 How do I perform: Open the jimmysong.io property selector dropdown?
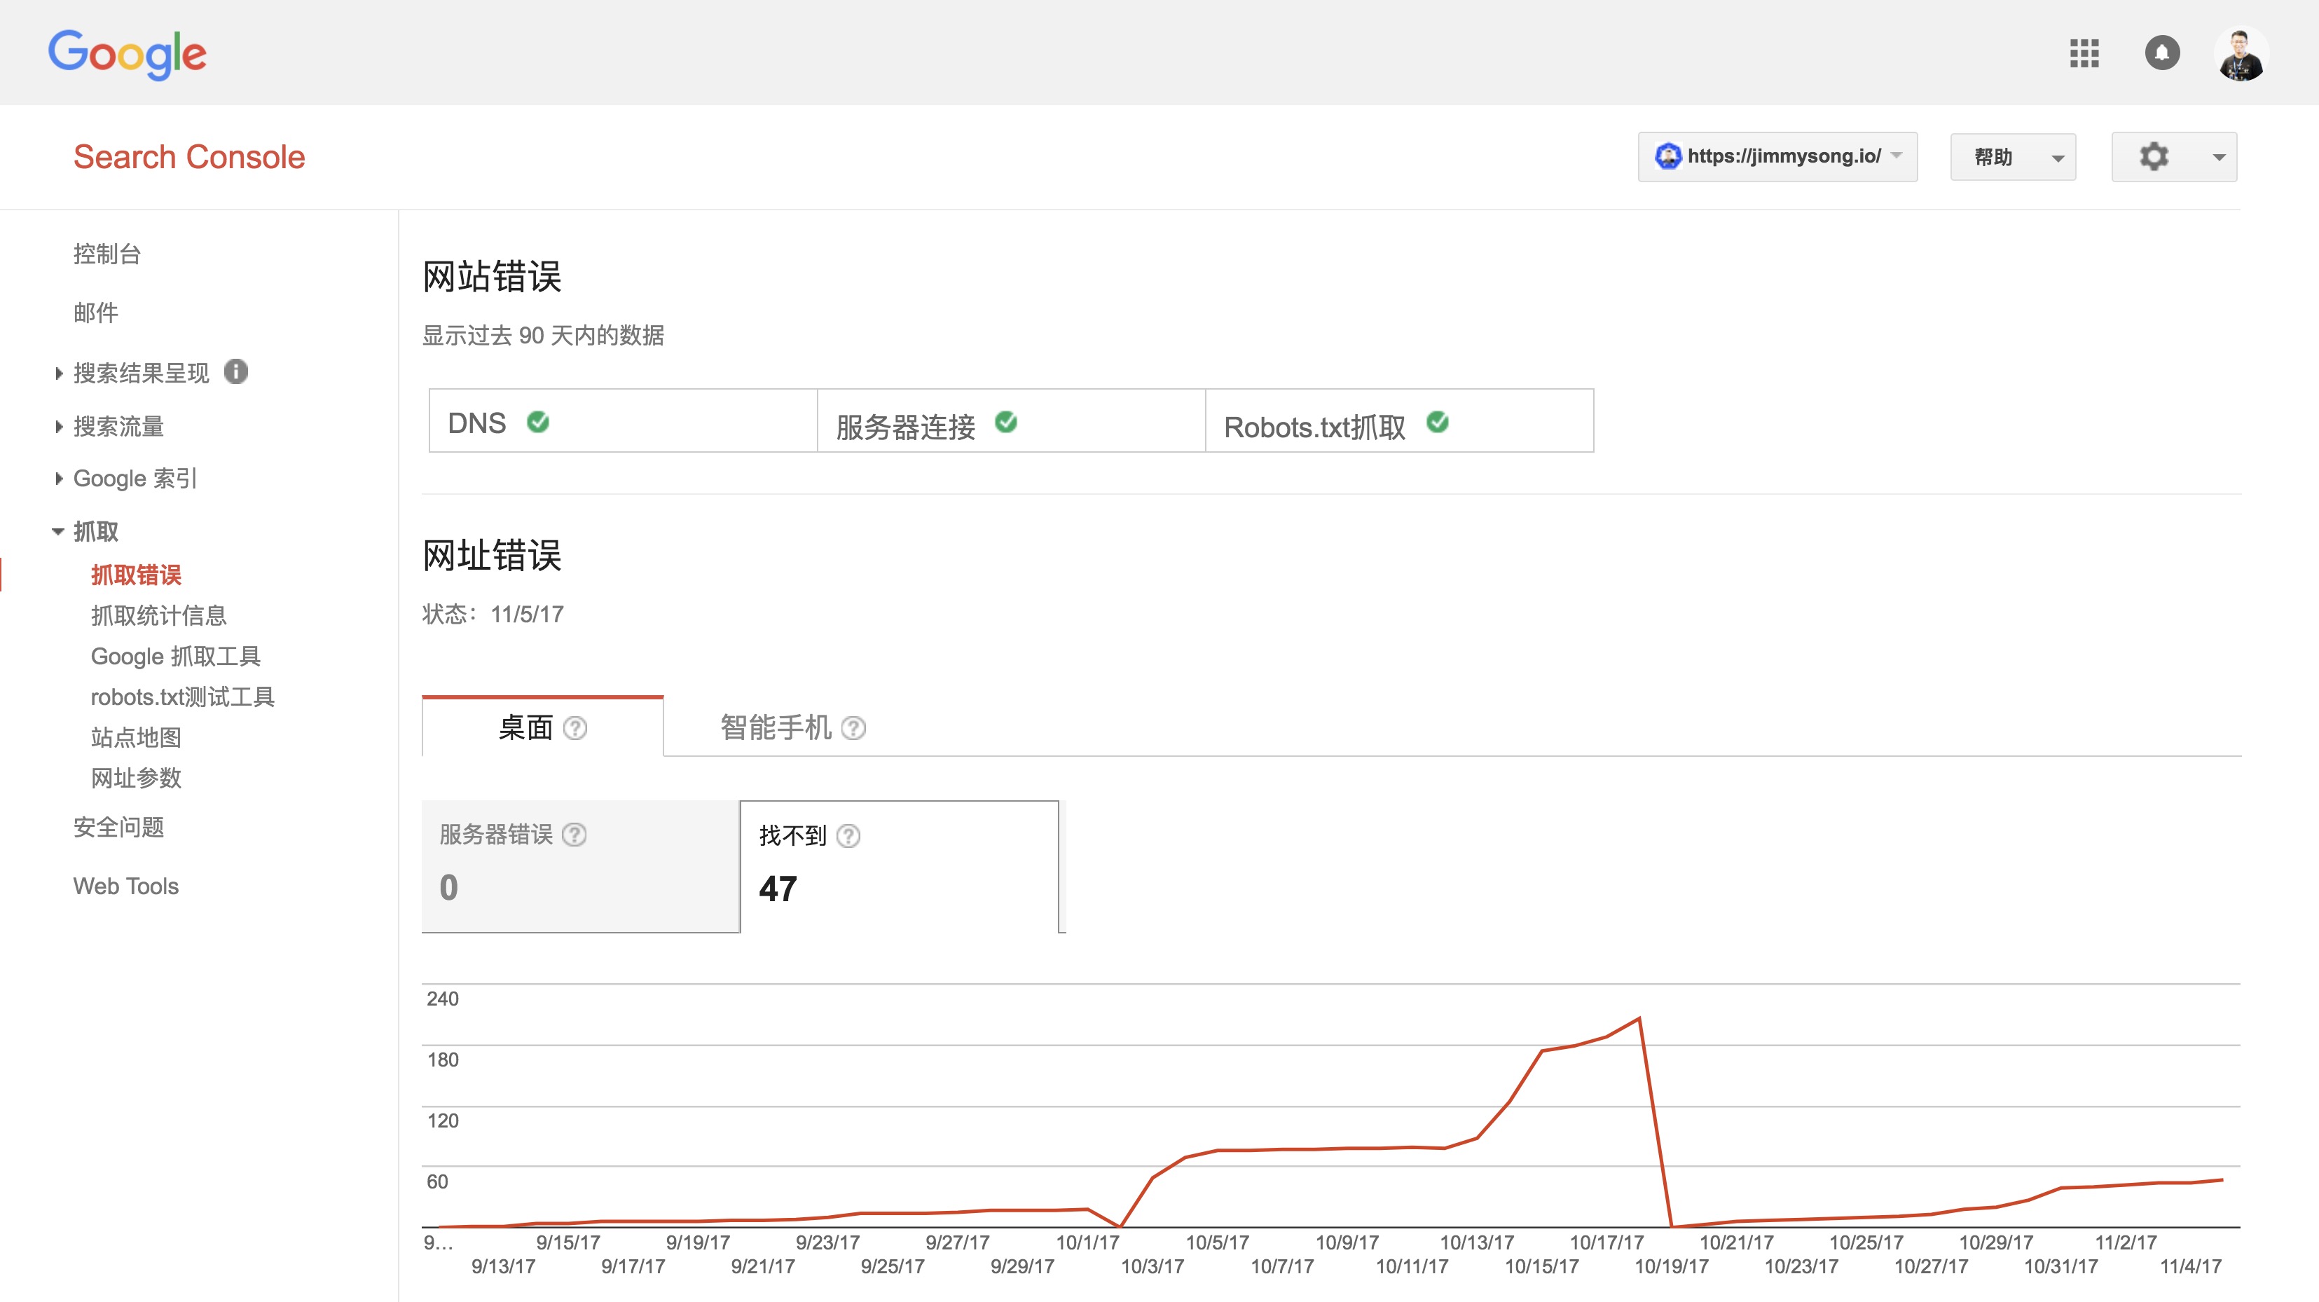click(1777, 157)
